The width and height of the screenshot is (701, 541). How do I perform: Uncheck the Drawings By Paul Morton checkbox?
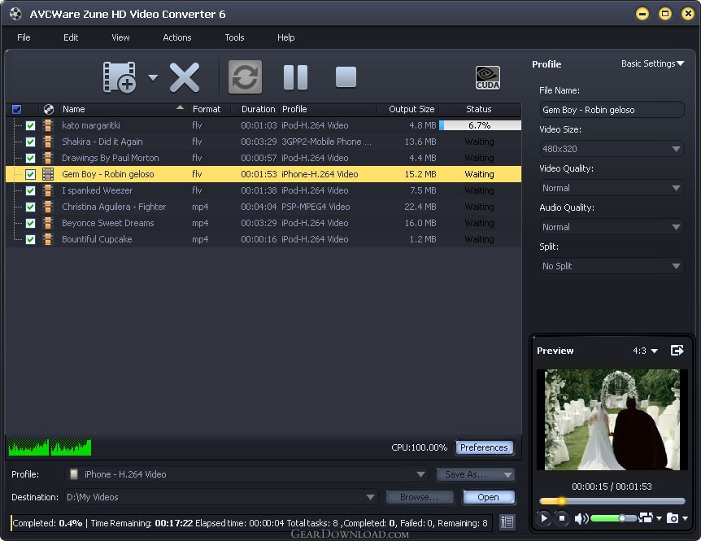click(30, 159)
